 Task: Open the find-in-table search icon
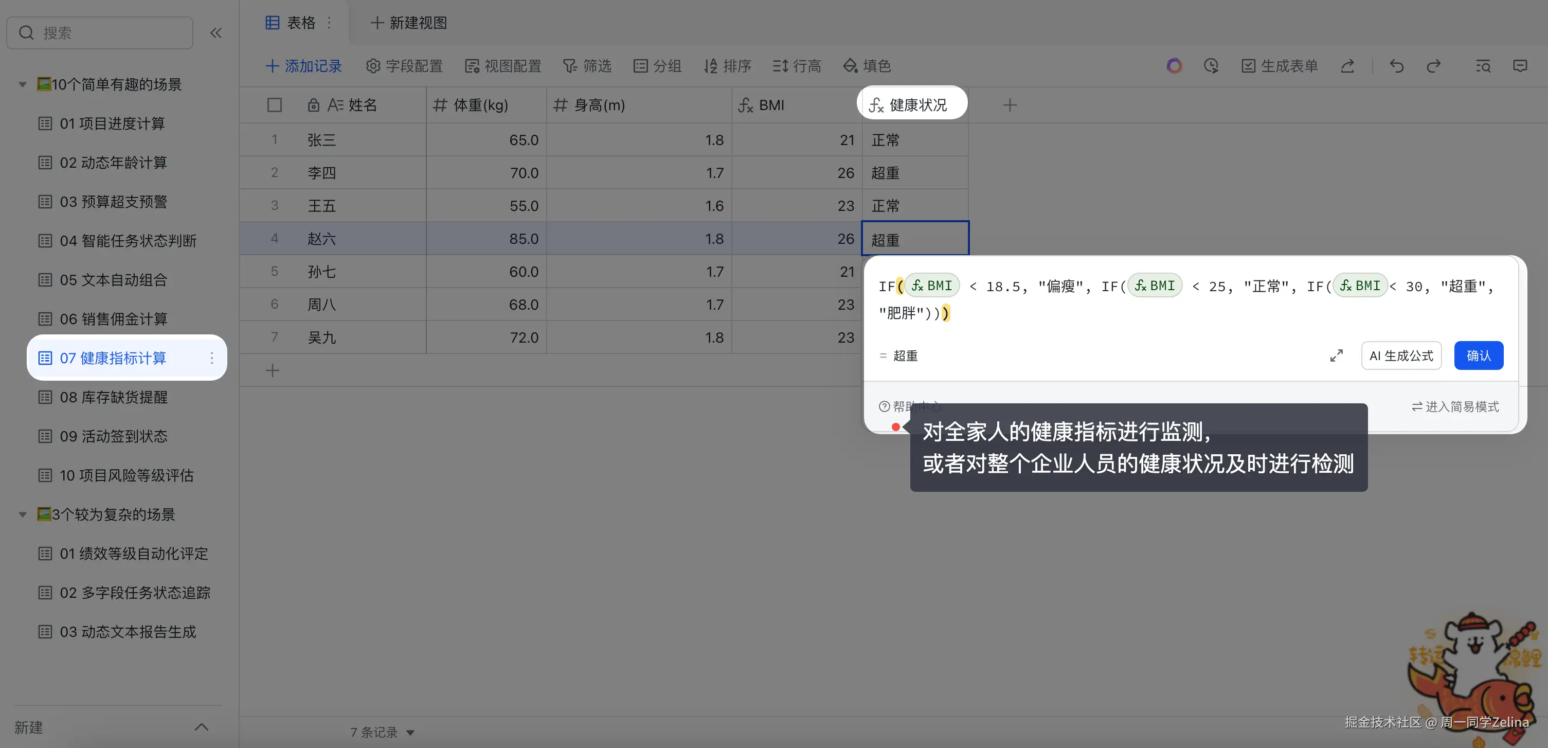1483,66
